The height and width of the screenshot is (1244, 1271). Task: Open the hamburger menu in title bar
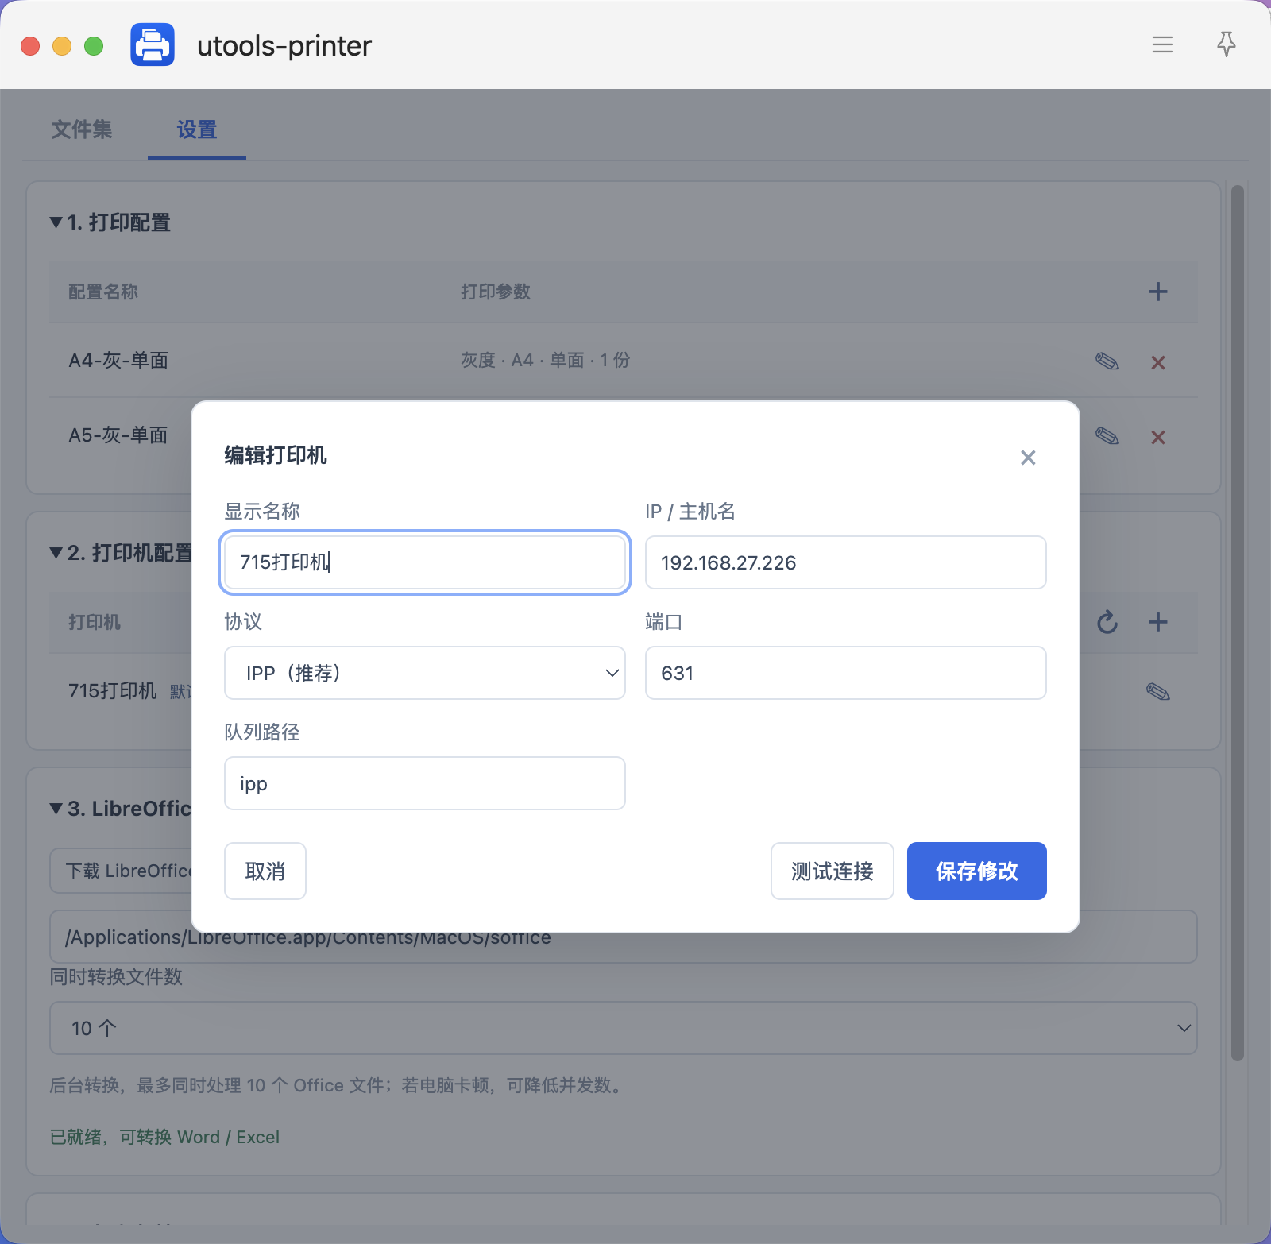[x=1163, y=44]
